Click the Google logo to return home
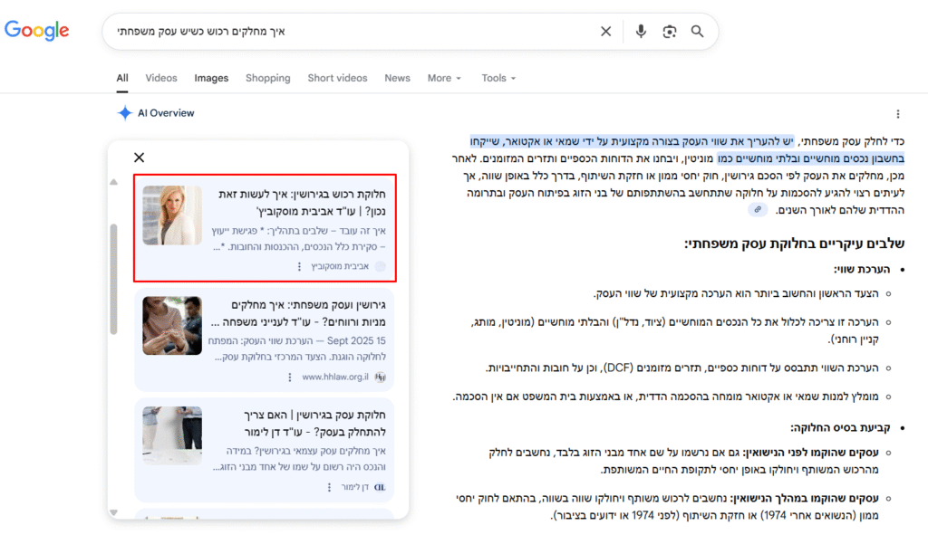Image resolution: width=928 pixels, height=535 pixels. click(37, 29)
